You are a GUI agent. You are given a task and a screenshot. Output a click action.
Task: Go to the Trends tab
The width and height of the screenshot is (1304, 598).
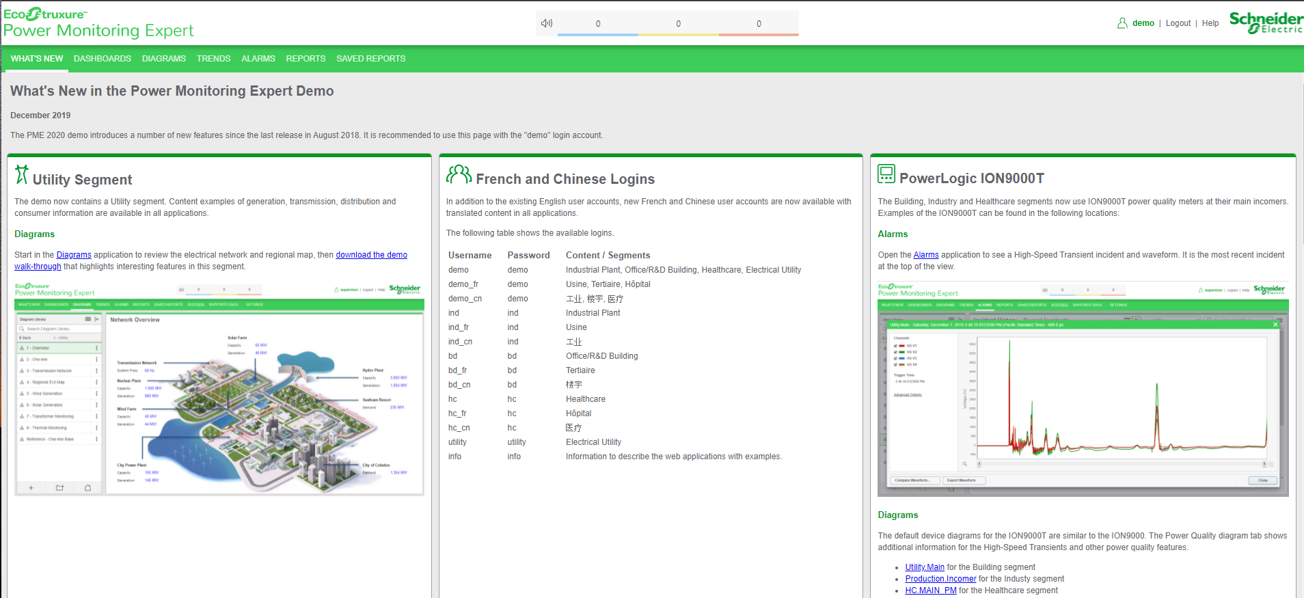(213, 59)
